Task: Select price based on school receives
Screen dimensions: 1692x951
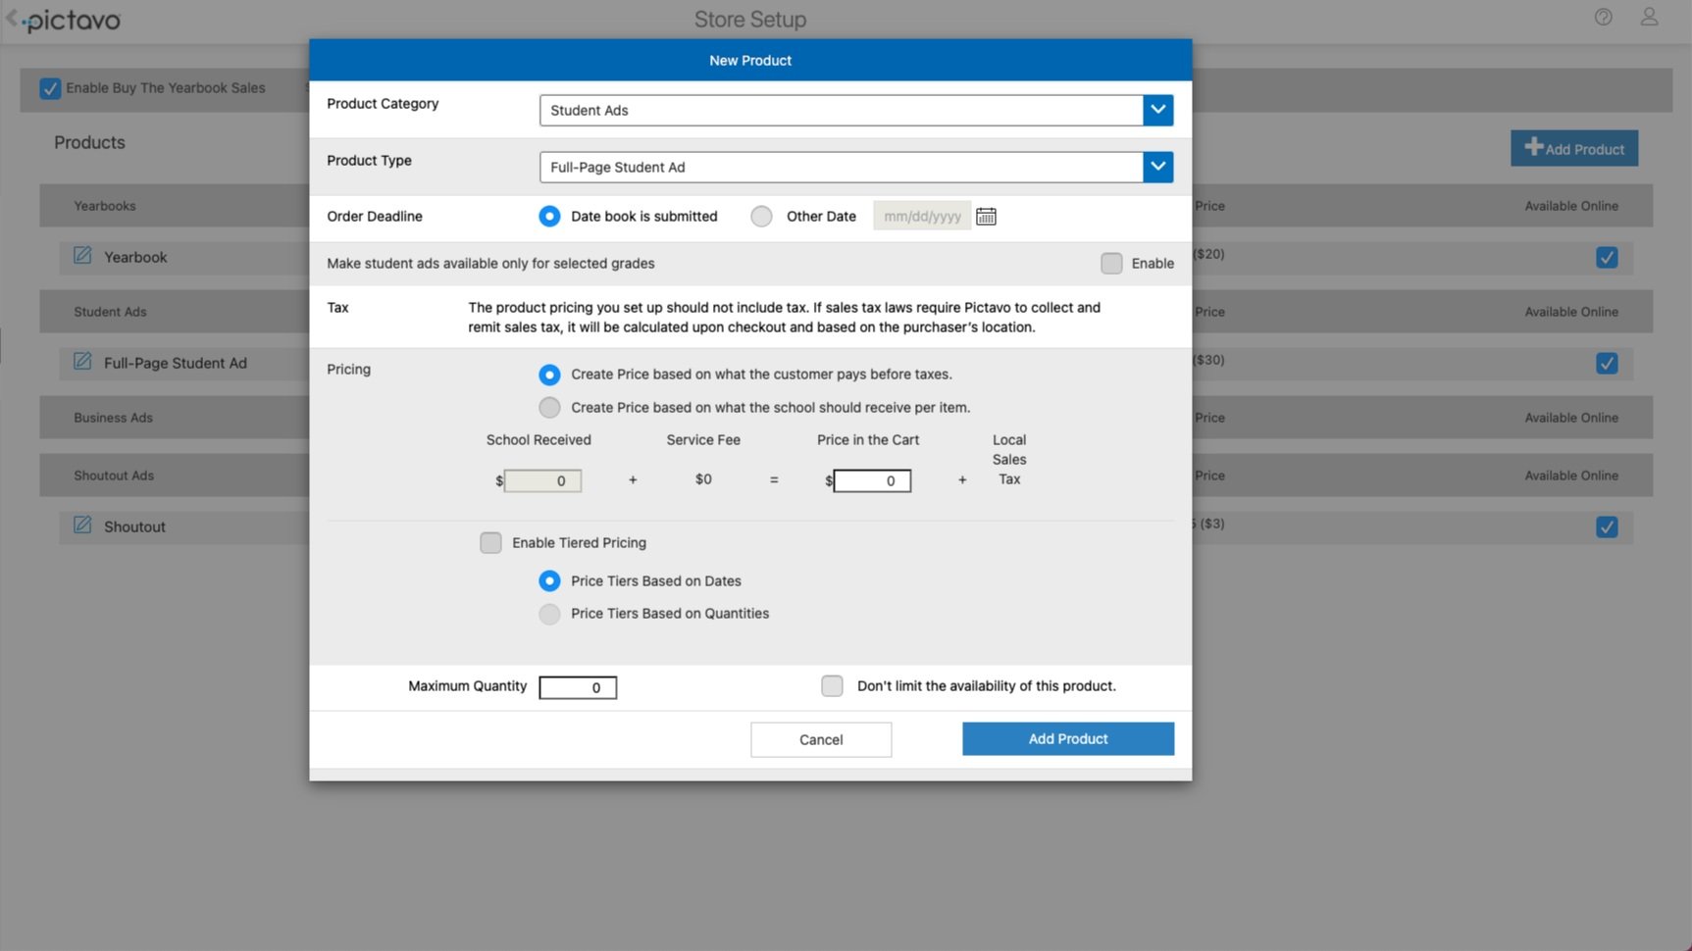Action: (x=549, y=407)
